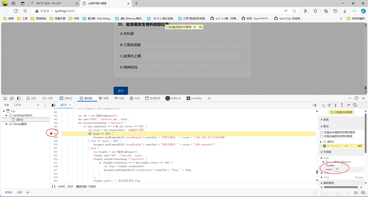This screenshot has width=368, height=197.
Task: Switch to the 元素 Elements tab
Action: click(47, 98)
